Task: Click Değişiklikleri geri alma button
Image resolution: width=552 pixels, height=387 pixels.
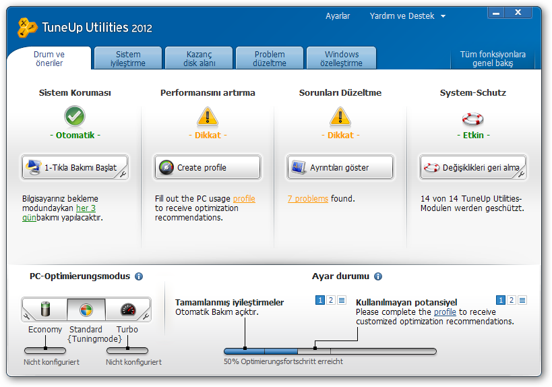Action: (x=472, y=167)
